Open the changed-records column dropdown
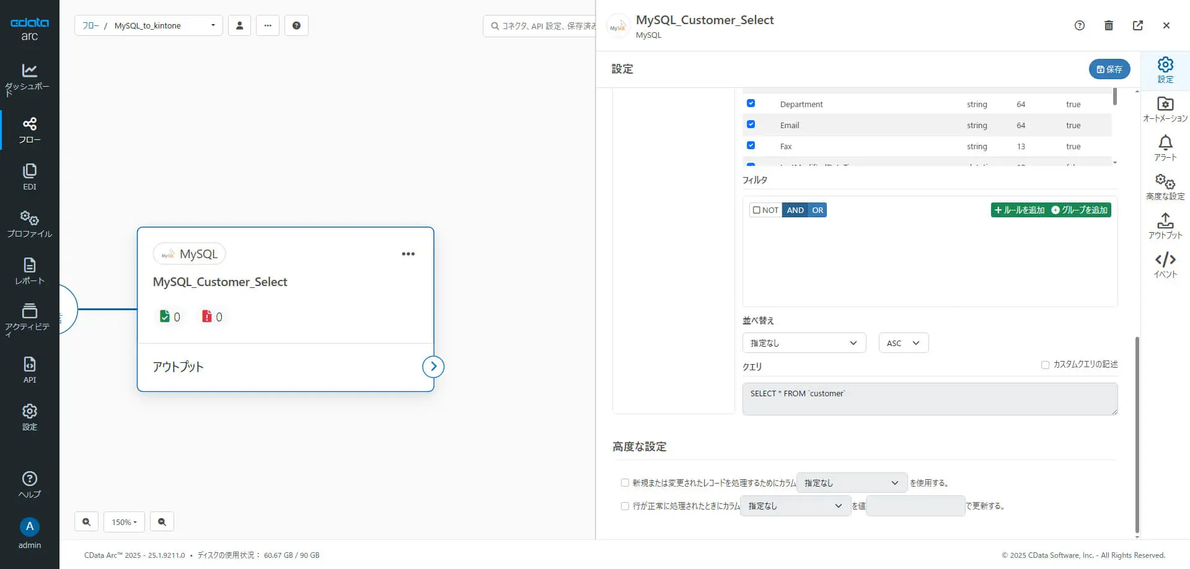The image size is (1190, 569). click(852, 483)
